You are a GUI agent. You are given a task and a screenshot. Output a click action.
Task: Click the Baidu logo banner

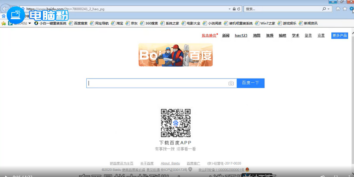click(176, 55)
